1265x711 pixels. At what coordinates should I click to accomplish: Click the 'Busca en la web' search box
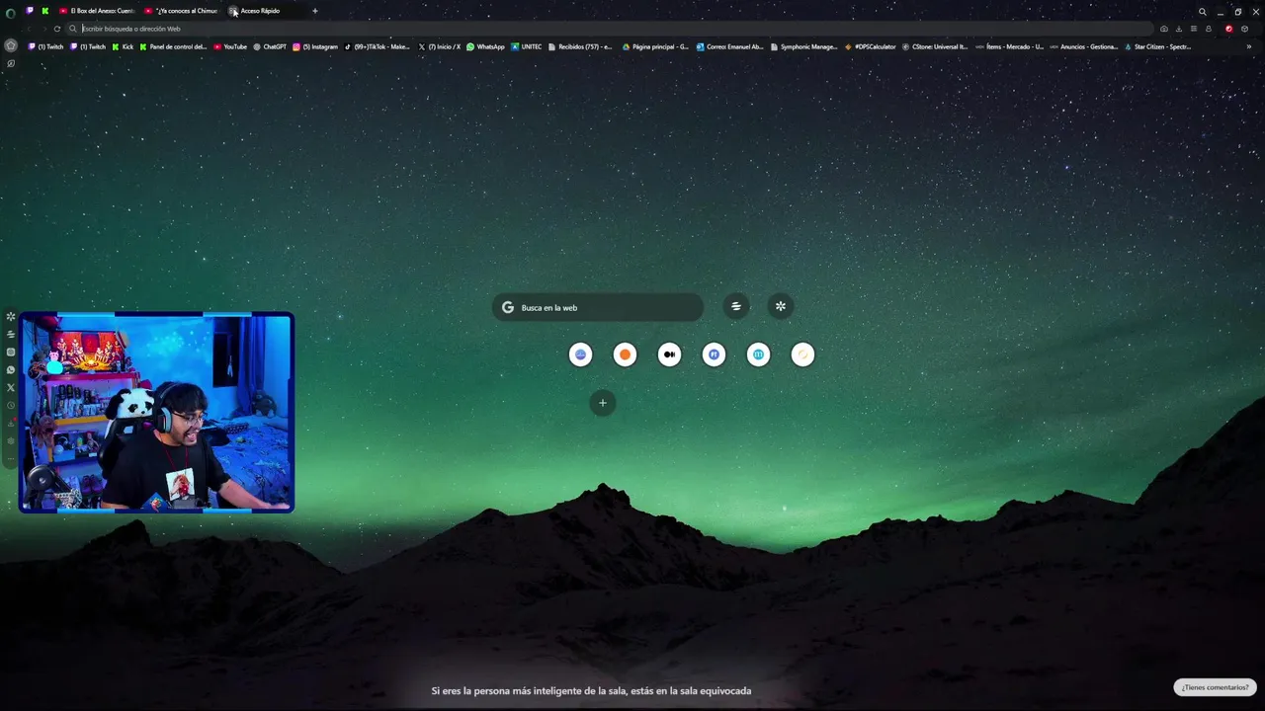[x=598, y=307]
